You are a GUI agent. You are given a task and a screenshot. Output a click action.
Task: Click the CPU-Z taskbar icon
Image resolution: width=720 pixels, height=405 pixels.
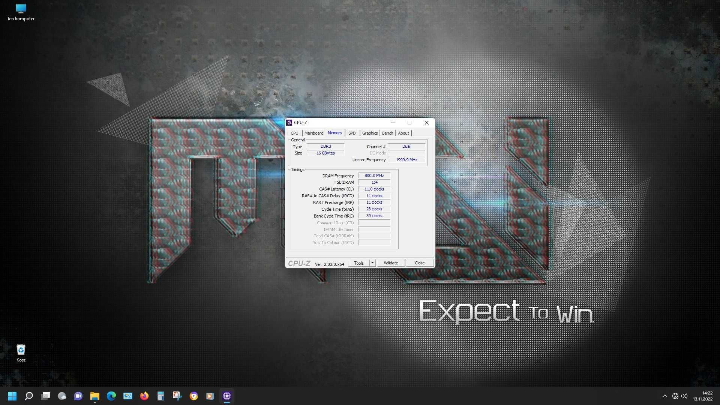click(226, 396)
